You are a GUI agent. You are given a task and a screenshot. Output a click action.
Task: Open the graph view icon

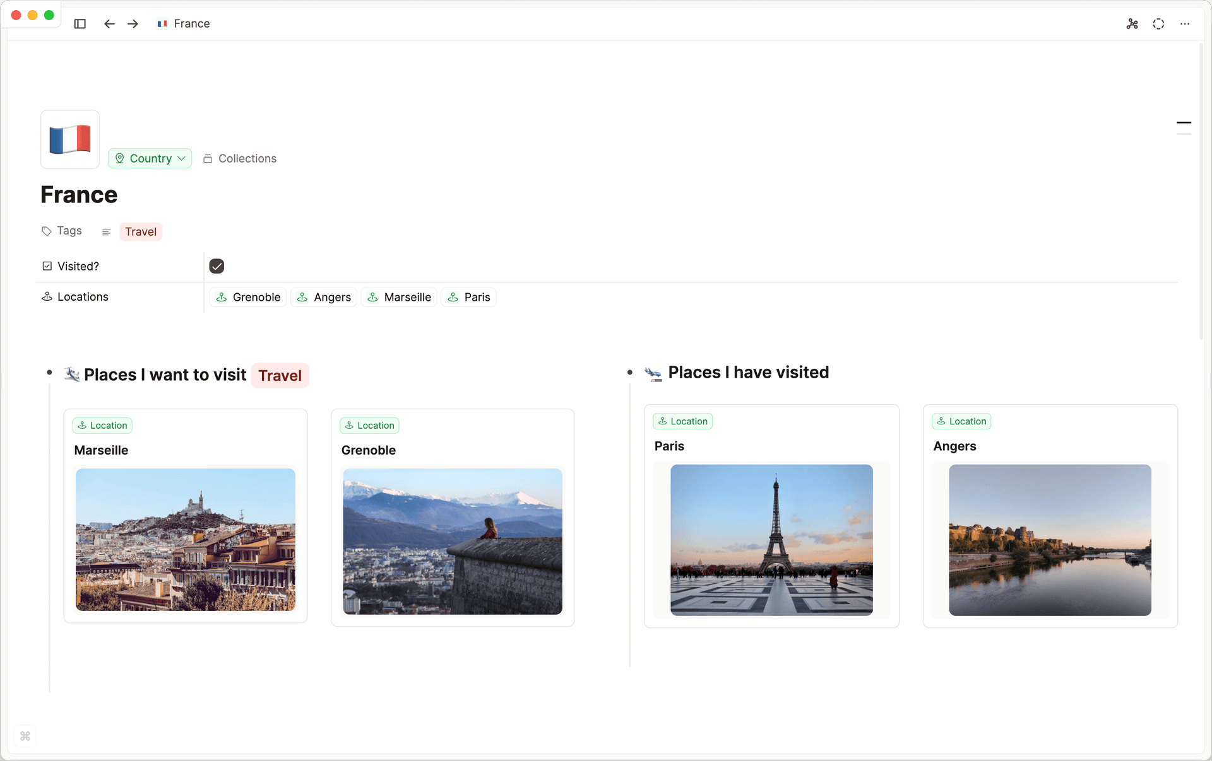[x=1132, y=24]
